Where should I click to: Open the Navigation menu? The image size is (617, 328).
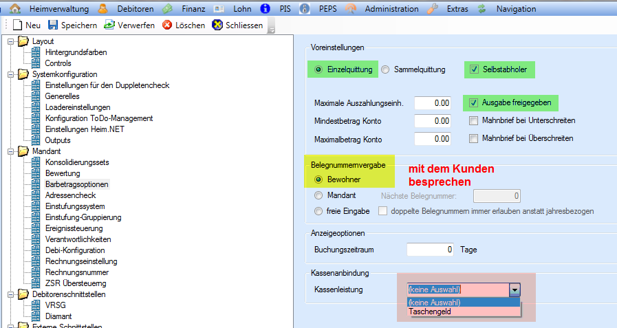(x=517, y=9)
